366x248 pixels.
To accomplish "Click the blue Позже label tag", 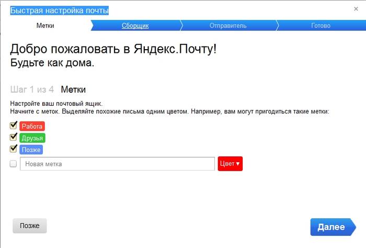I will coord(31,150).
